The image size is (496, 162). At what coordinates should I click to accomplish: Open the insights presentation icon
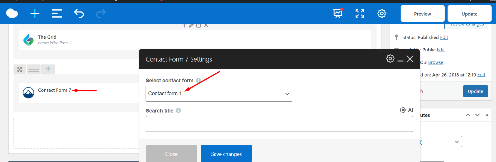(338, 13)
